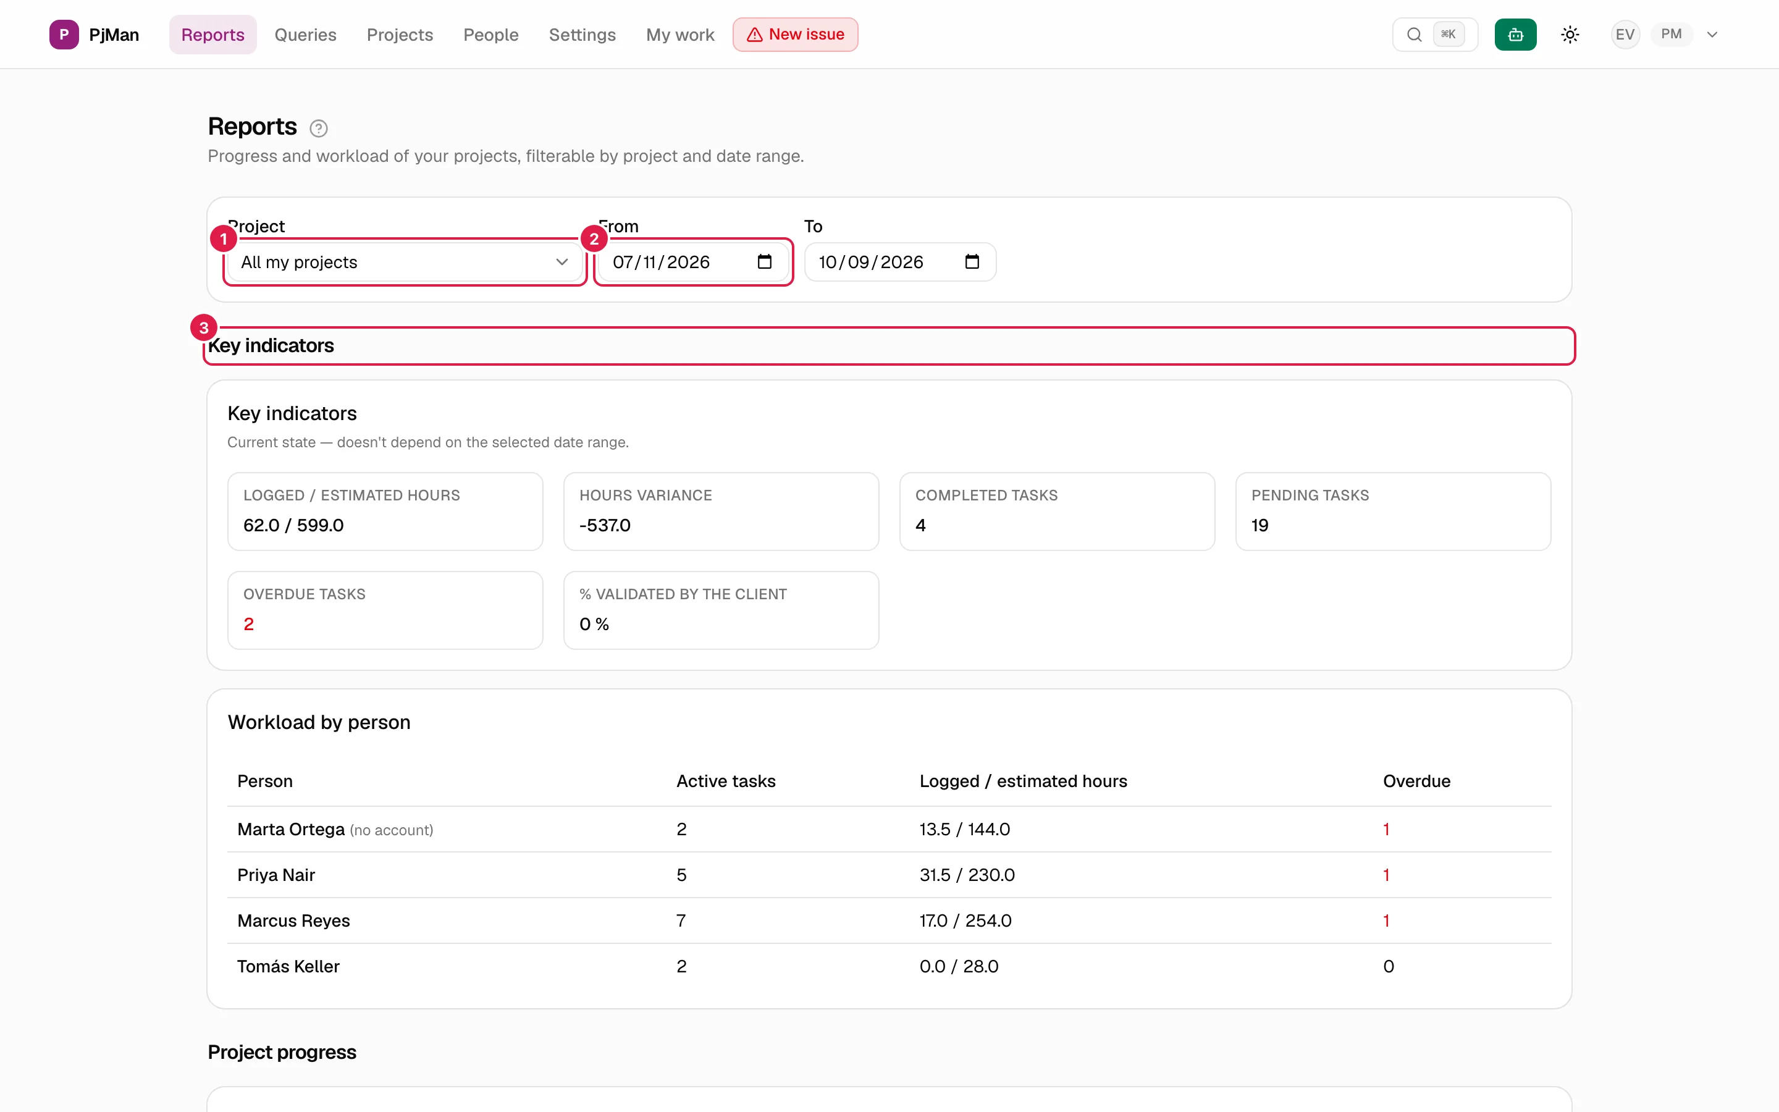Click the ⌘K shortcut badge
The width and height of the screenshot is (1779, 1112).
tap(1448, 35)
